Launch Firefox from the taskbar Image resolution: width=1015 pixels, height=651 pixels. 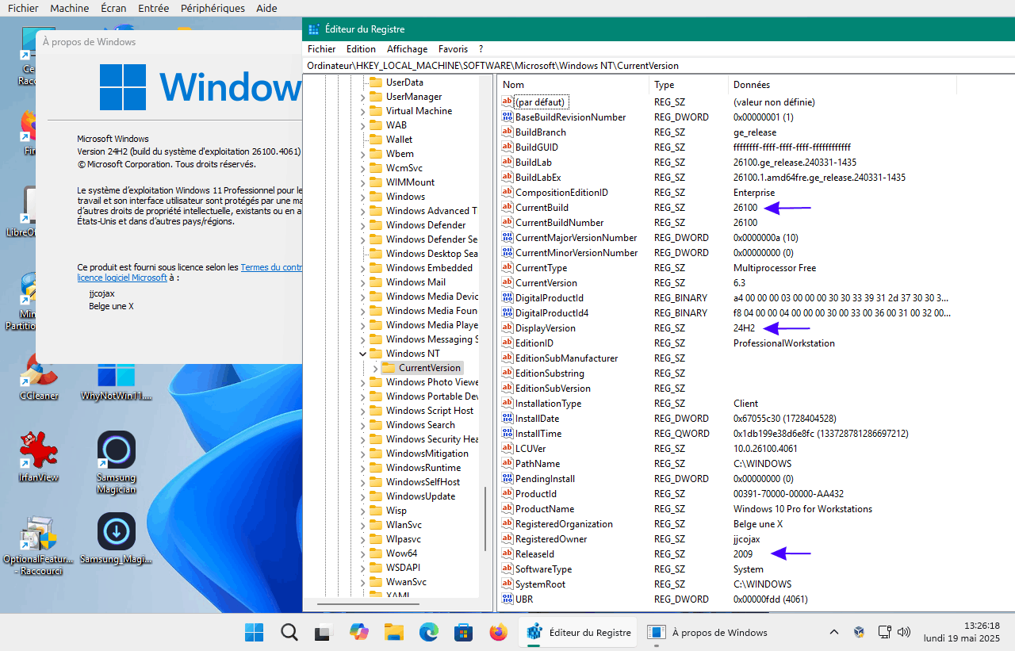coord(498,632)
